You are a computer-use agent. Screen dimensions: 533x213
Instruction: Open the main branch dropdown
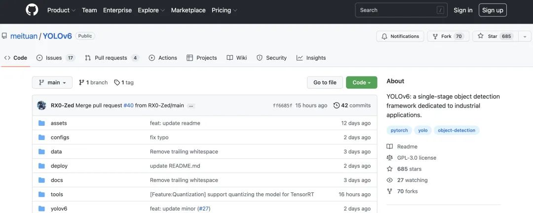pyautogui.click(x=52, y=83)
